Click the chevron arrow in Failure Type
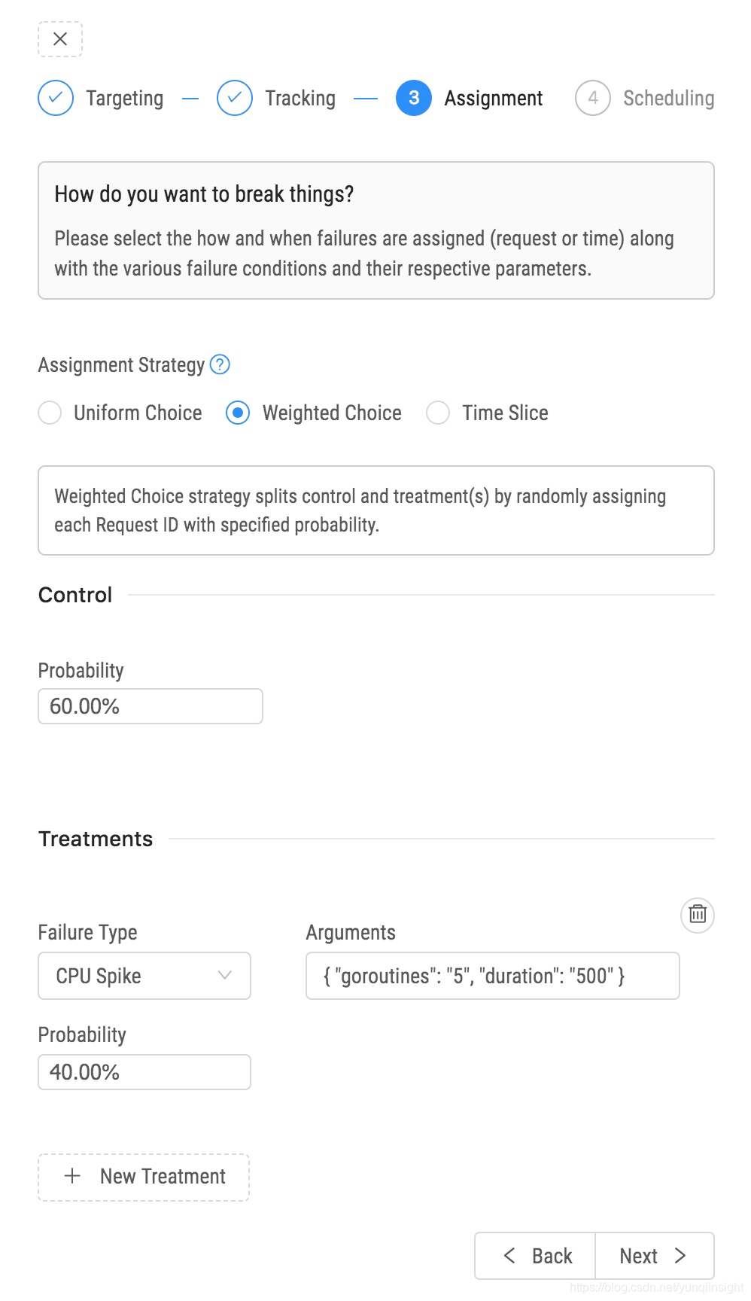This screenshot has width=751, height=1301. tap(224, 975)
